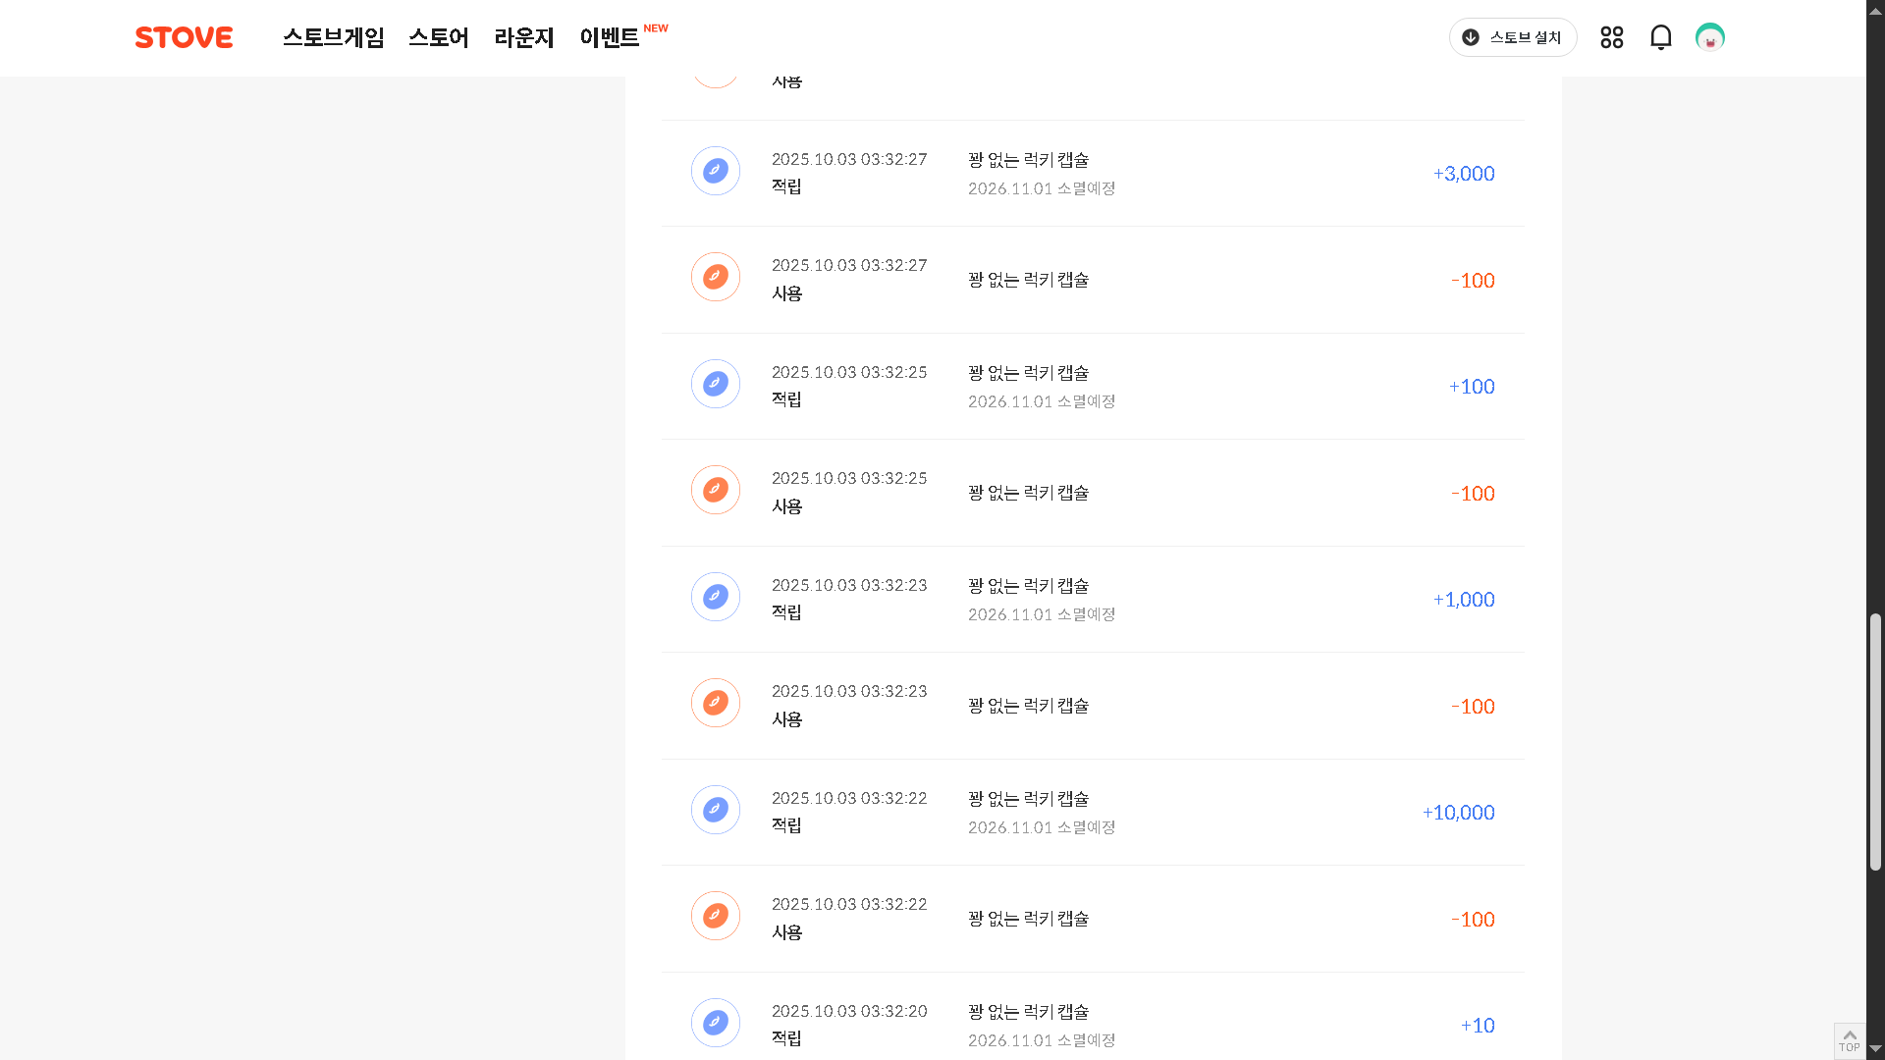Click the download icon in 스토브 설치 button
Image resolution: width=1885 pixels, height=1060 pixels.
point(1471,37)
